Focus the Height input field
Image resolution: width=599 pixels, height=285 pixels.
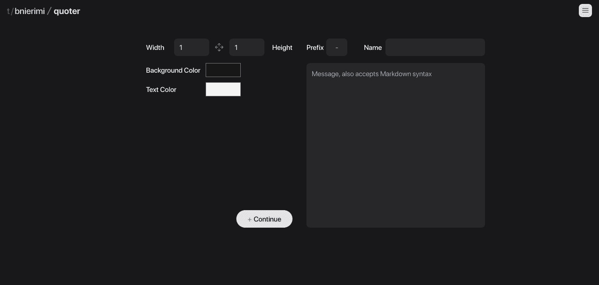tap(247, 47)
